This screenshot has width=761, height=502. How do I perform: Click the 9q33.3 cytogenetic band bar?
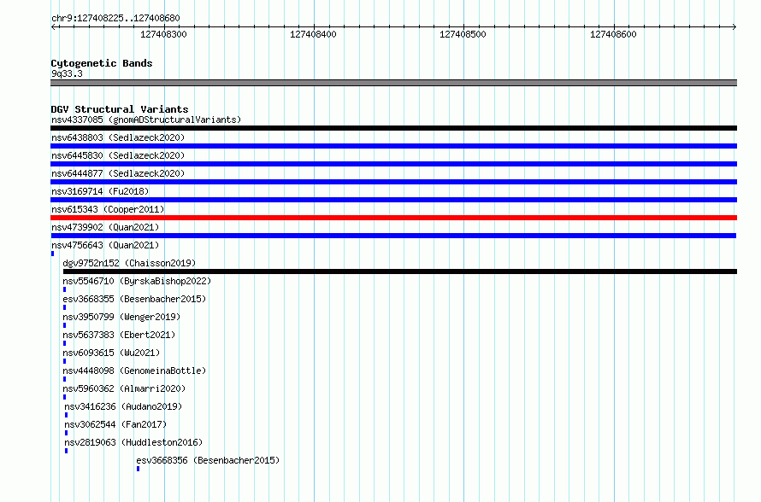393,83
